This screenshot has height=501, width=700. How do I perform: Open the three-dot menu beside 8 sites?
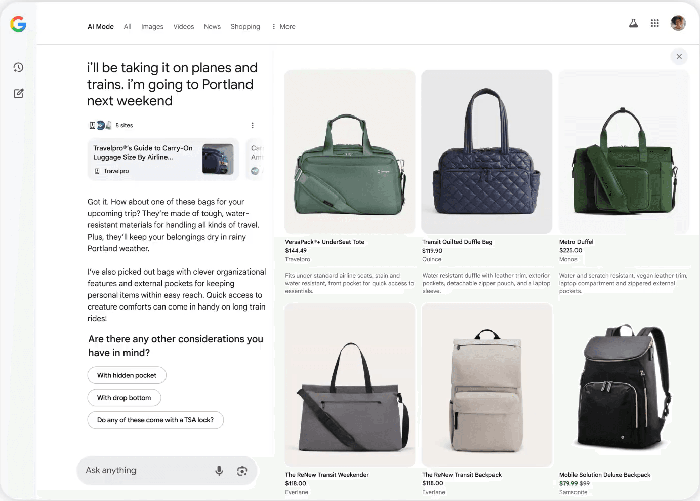(x=253, y=125)
